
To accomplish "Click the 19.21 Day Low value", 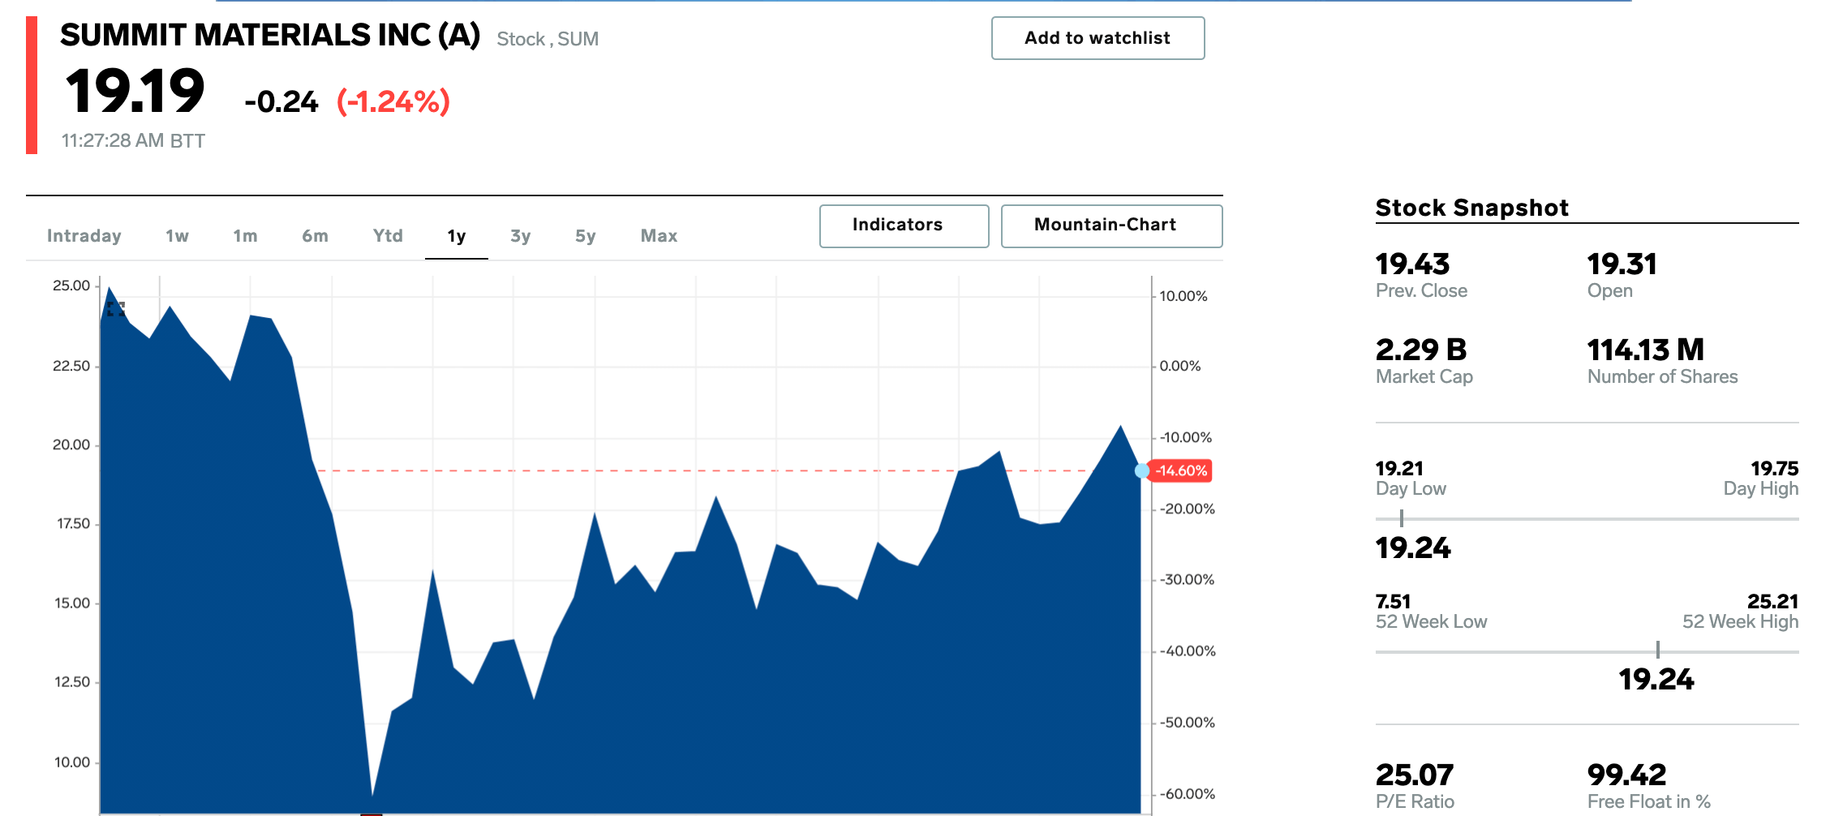I will [x=1399, y=469].
